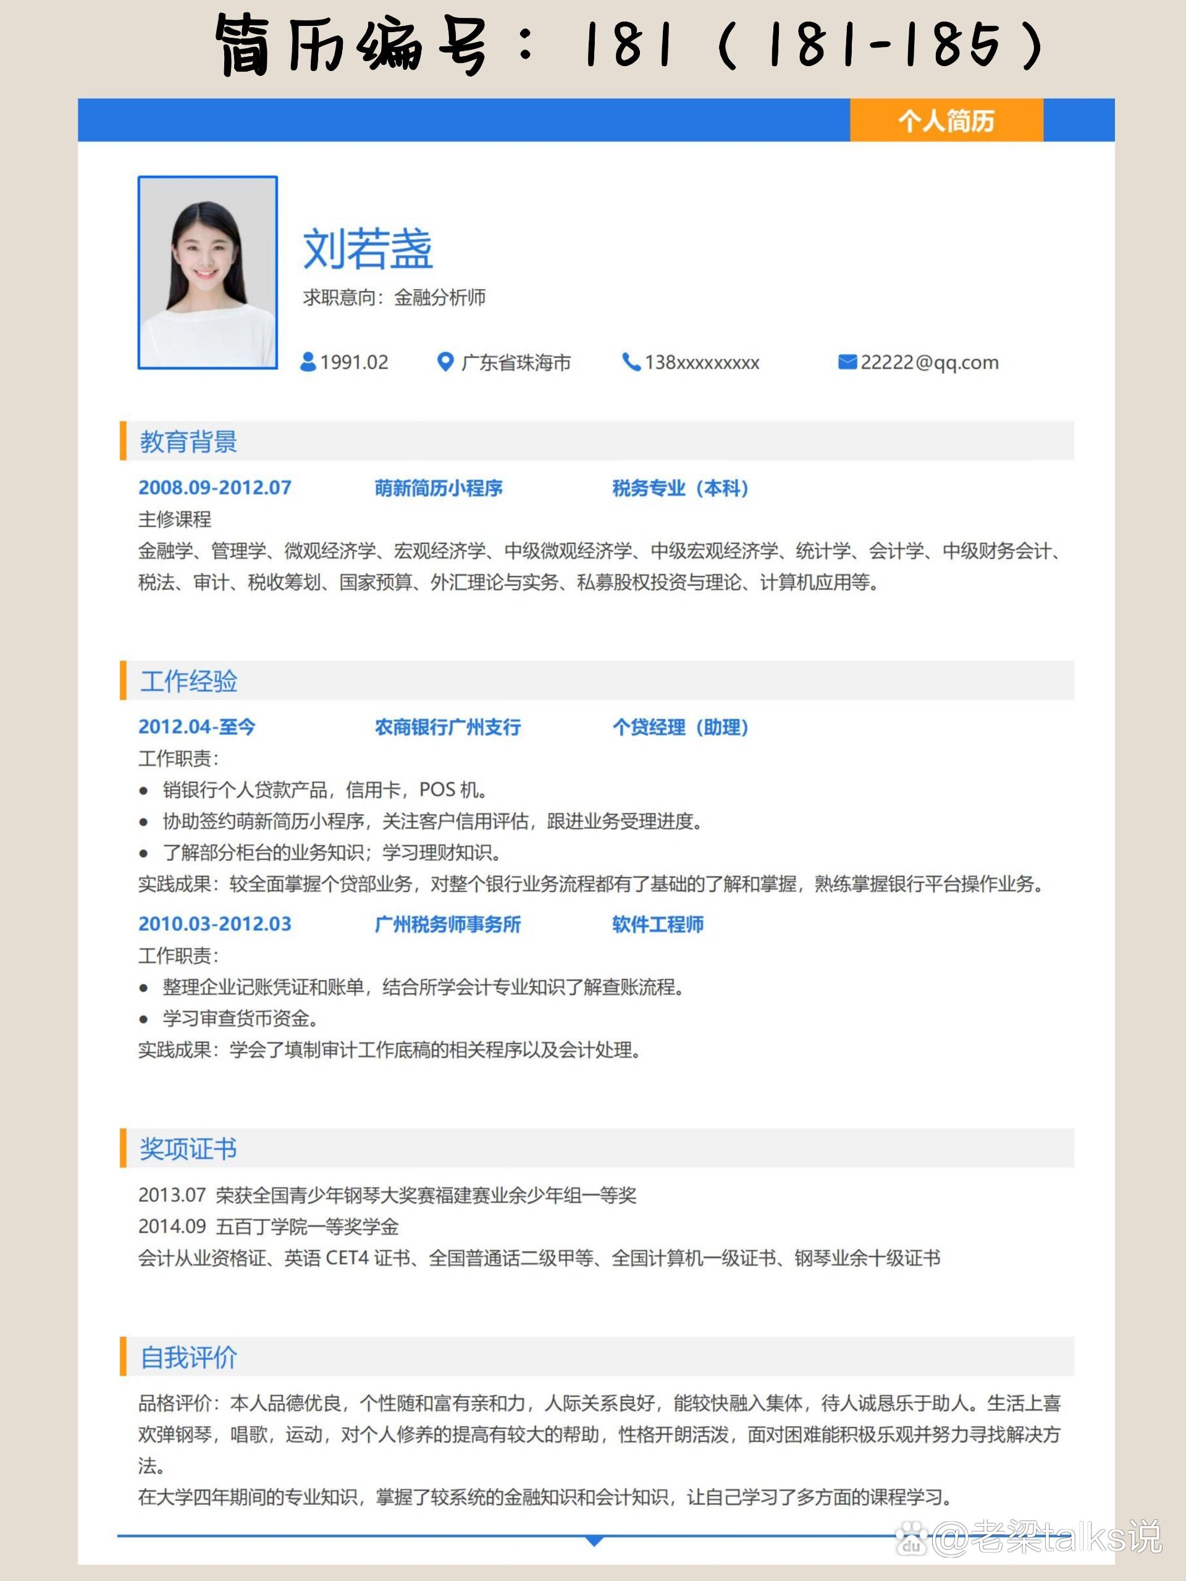Click the 2013.07 piano award line
The width and height of the screenshot is (1186, 1581).
[x=387, y=1195]
